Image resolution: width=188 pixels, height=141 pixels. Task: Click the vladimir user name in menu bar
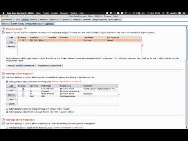(174, 13)
